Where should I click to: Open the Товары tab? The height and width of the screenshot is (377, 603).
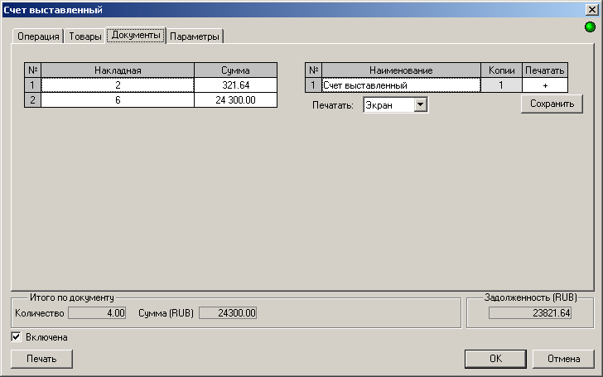coord(85,36)
